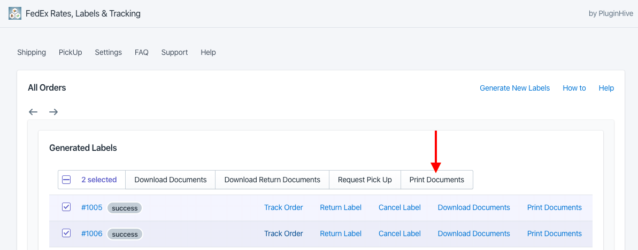The image size is (638, 250).
Task: Print Documents for order #1006
Action: coord(555,233)
